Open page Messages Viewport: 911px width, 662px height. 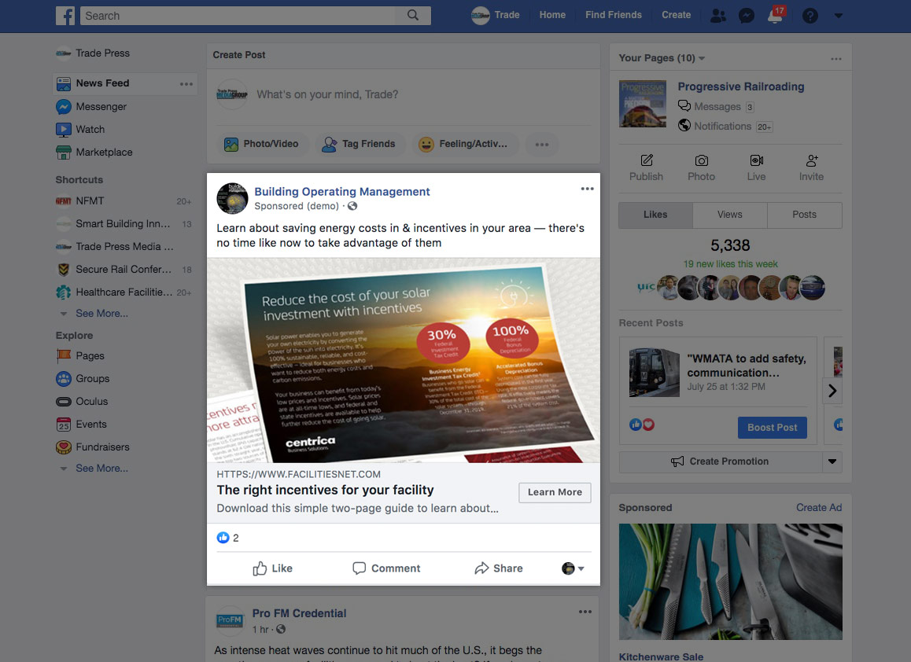[716, 106]
